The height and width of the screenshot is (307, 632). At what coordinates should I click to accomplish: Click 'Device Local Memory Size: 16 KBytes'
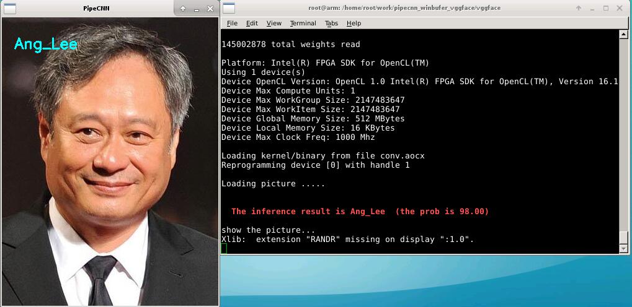click(x=308, y=128)
